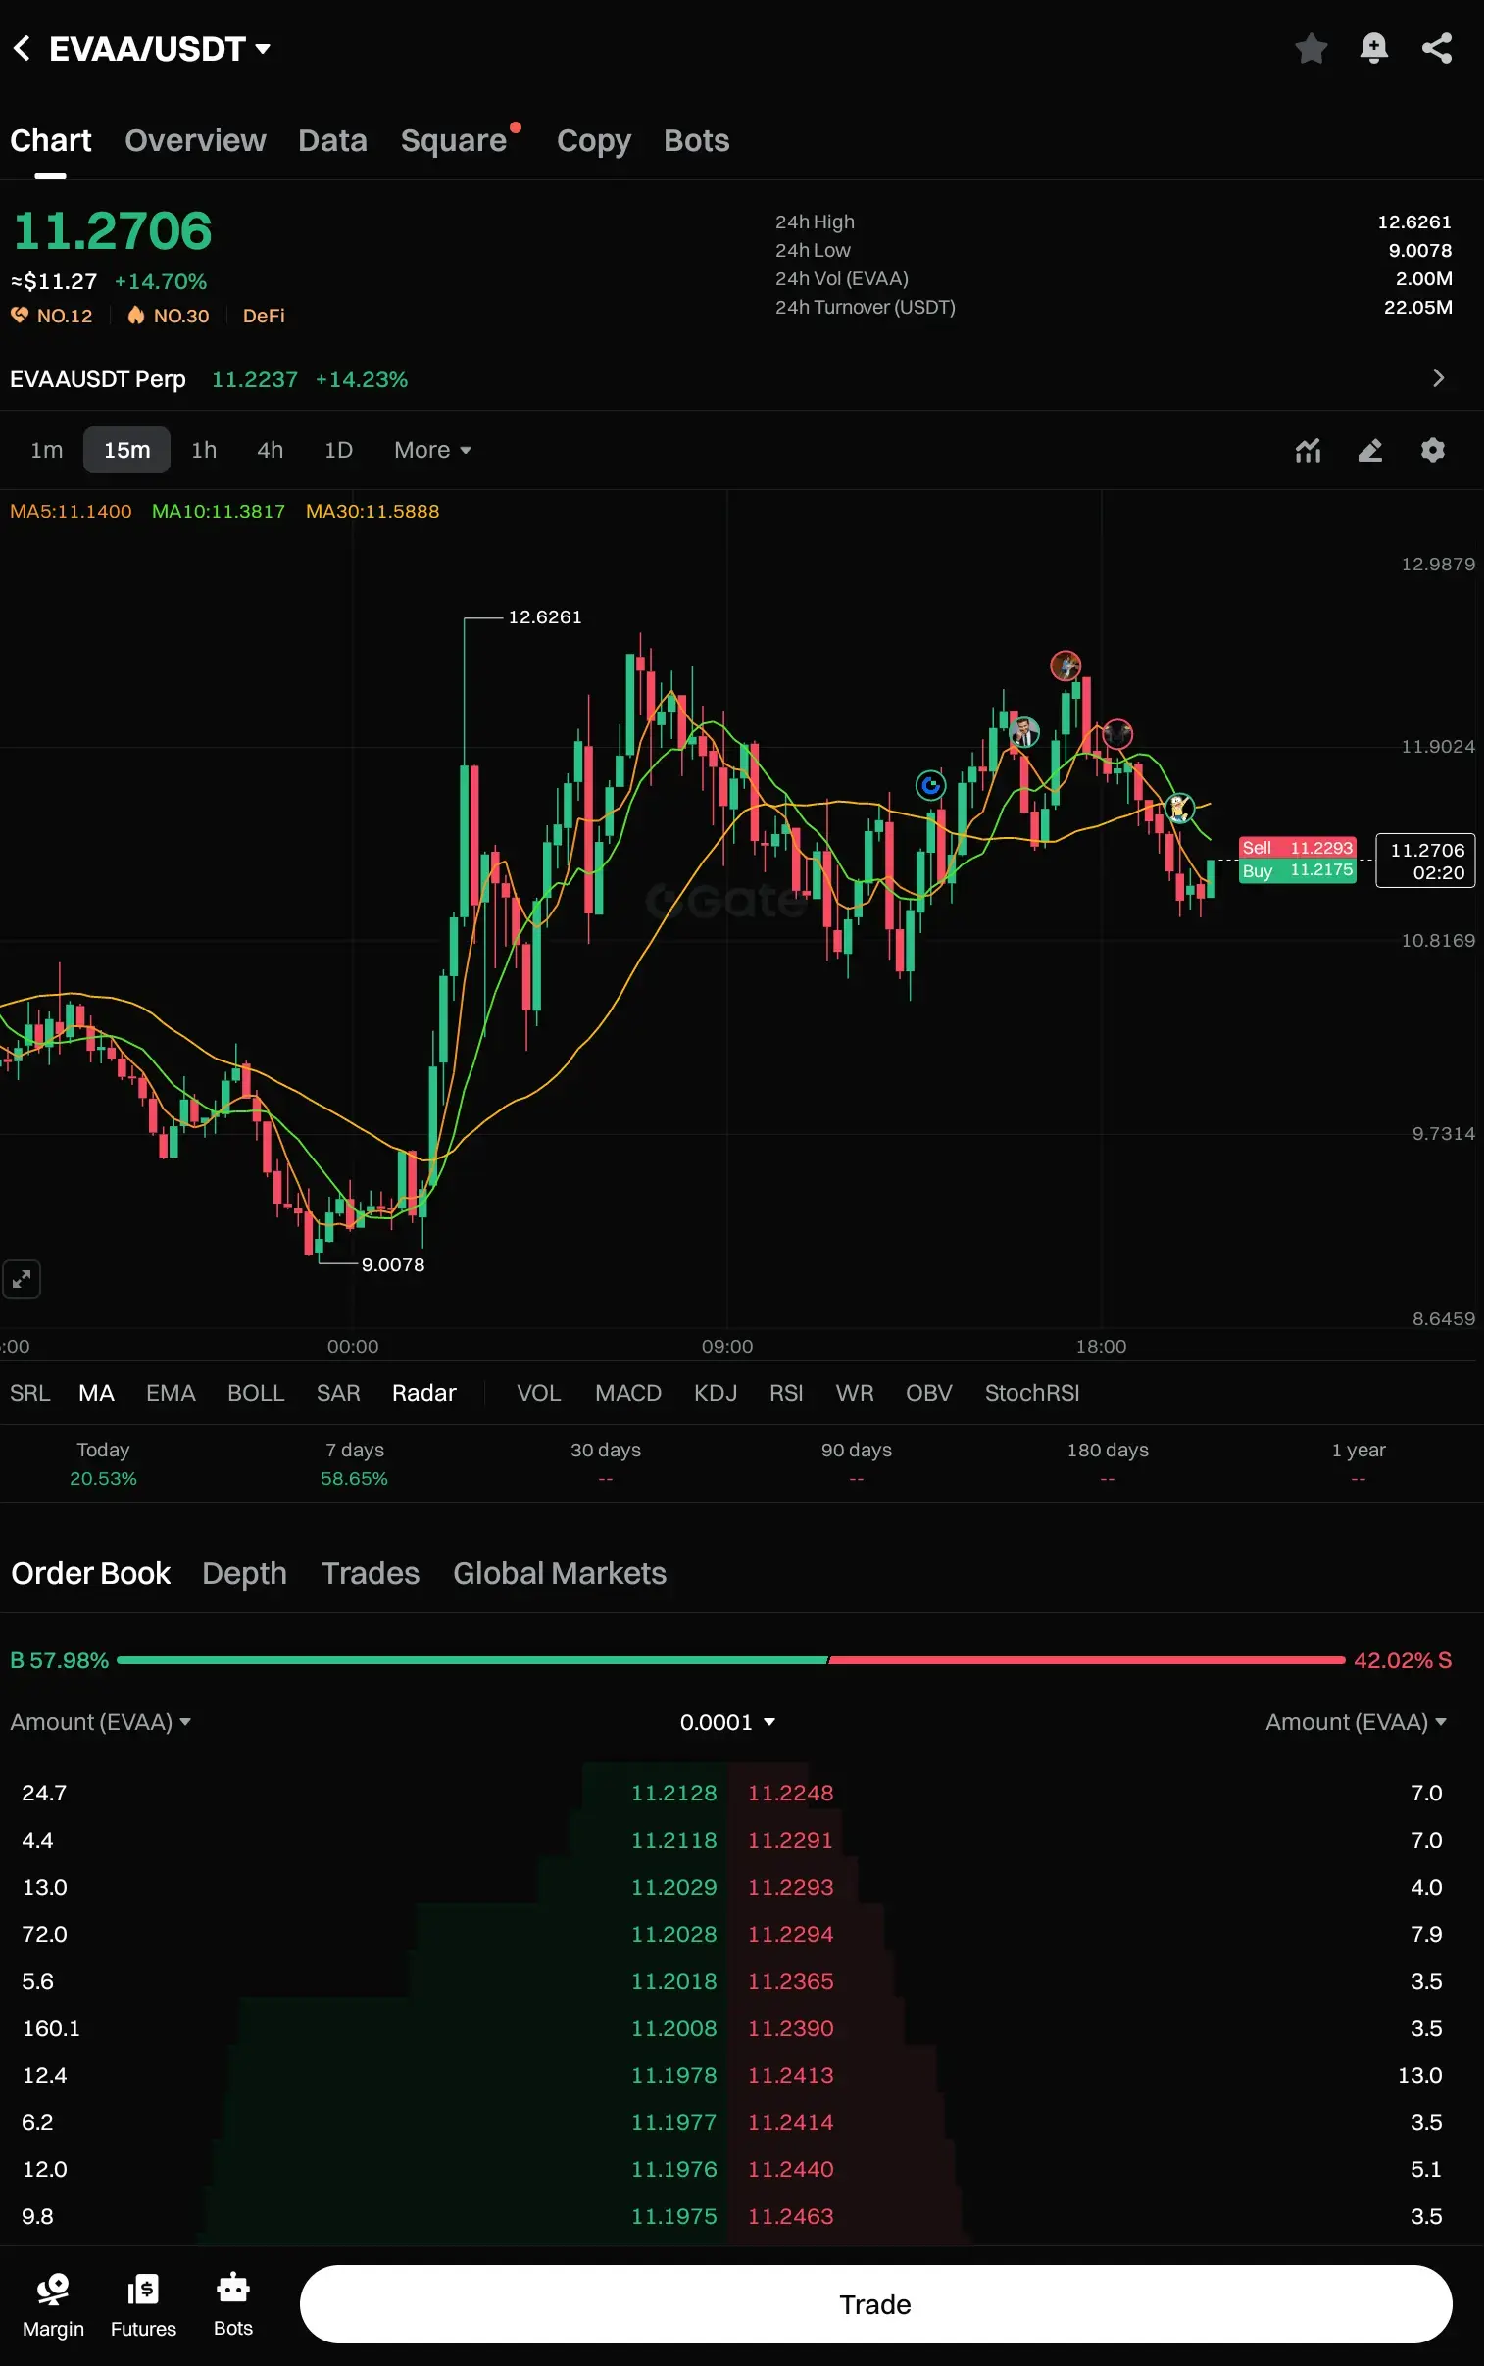The width and height of the screenshot is (1487, 2366).
Task: Tap the red-ringed avatar marker at chart peak
Action: pos(1066,666)
